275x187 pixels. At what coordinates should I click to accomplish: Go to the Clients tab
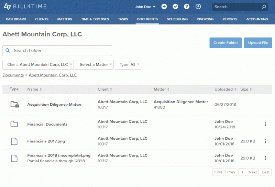point(42,19)
